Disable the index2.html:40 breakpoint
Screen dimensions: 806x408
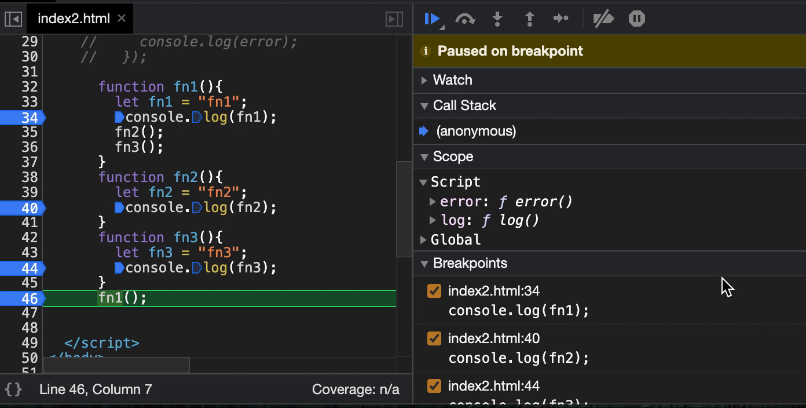click(x=434, y=338)
